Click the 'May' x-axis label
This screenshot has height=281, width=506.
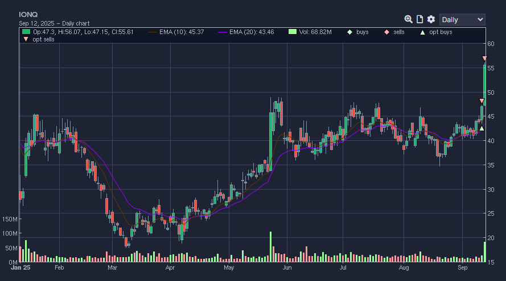[229, 267]
